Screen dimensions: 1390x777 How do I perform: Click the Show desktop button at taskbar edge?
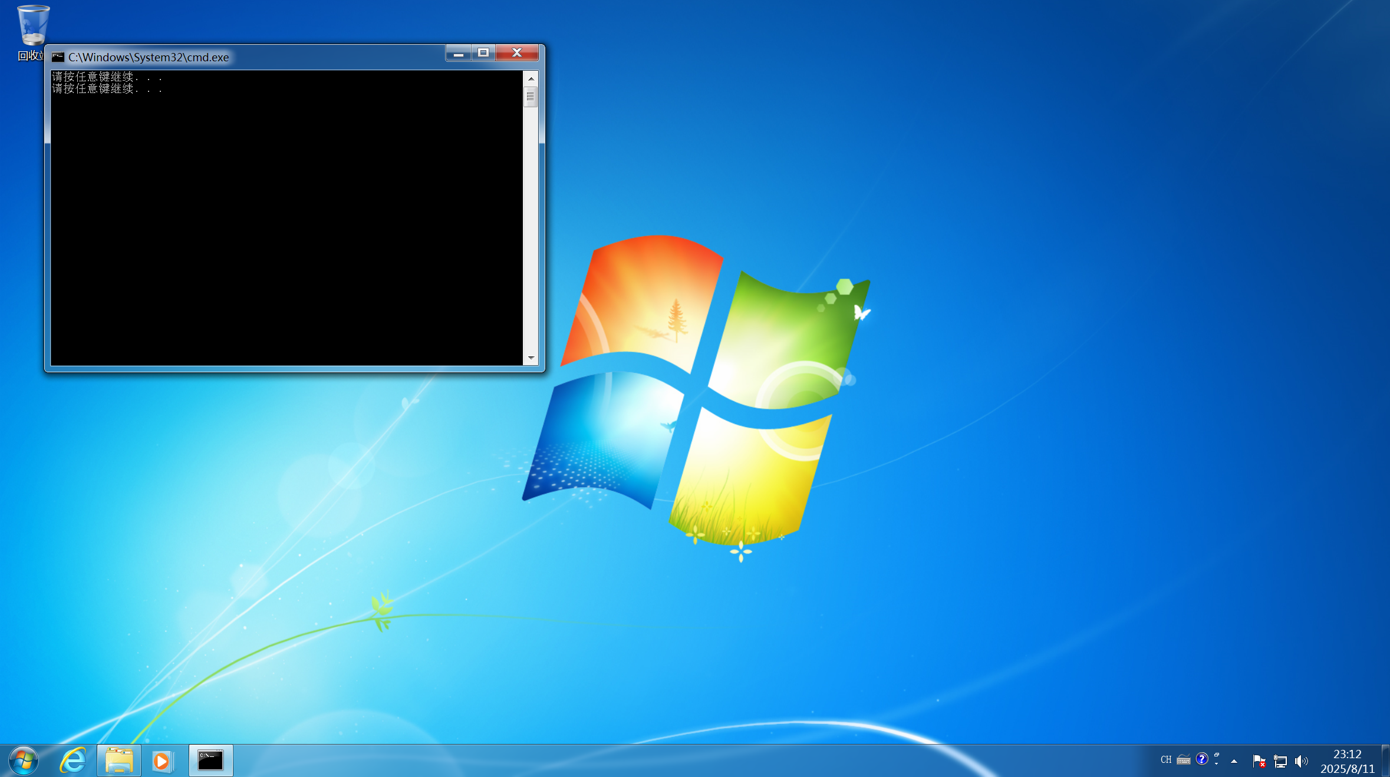pos(1385,761)
